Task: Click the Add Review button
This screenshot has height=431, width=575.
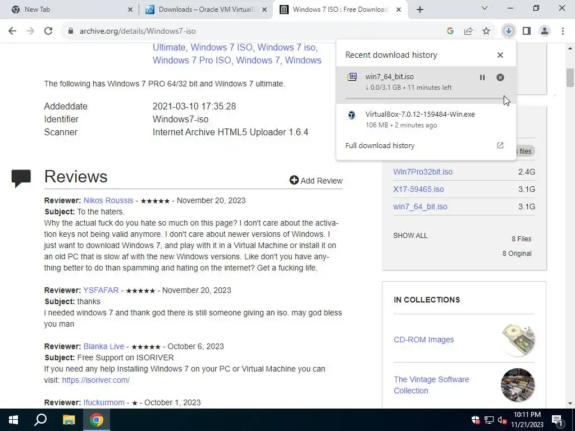Action: pyautogui.click(x=316, y=180)
